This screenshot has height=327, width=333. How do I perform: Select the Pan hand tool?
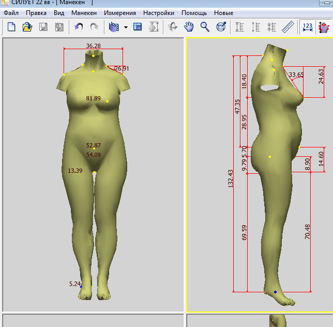(x=189, y=27)
